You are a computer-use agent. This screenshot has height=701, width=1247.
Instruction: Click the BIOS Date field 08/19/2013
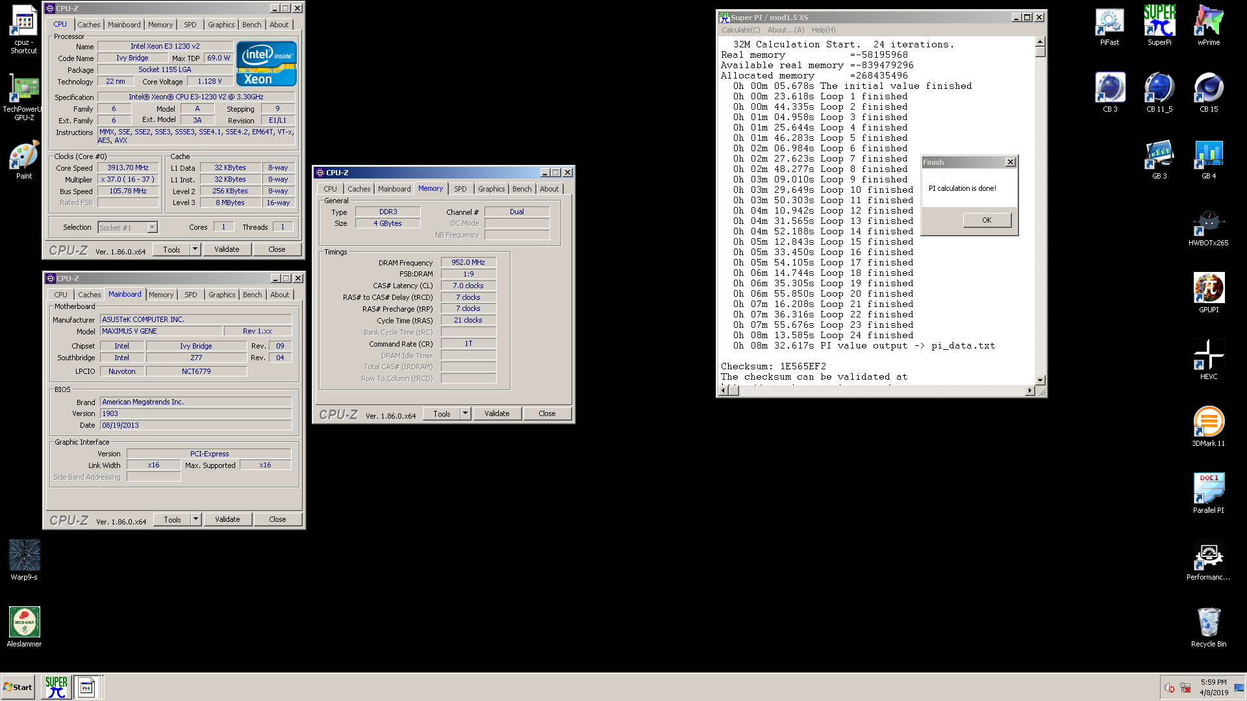(195, 425)
